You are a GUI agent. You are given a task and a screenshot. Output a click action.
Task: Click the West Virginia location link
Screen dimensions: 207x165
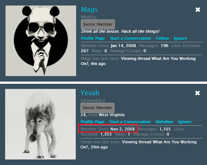[x=112, y=115]
